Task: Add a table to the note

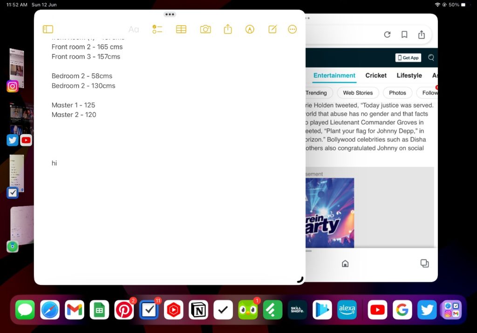Action: pos(181,29)
